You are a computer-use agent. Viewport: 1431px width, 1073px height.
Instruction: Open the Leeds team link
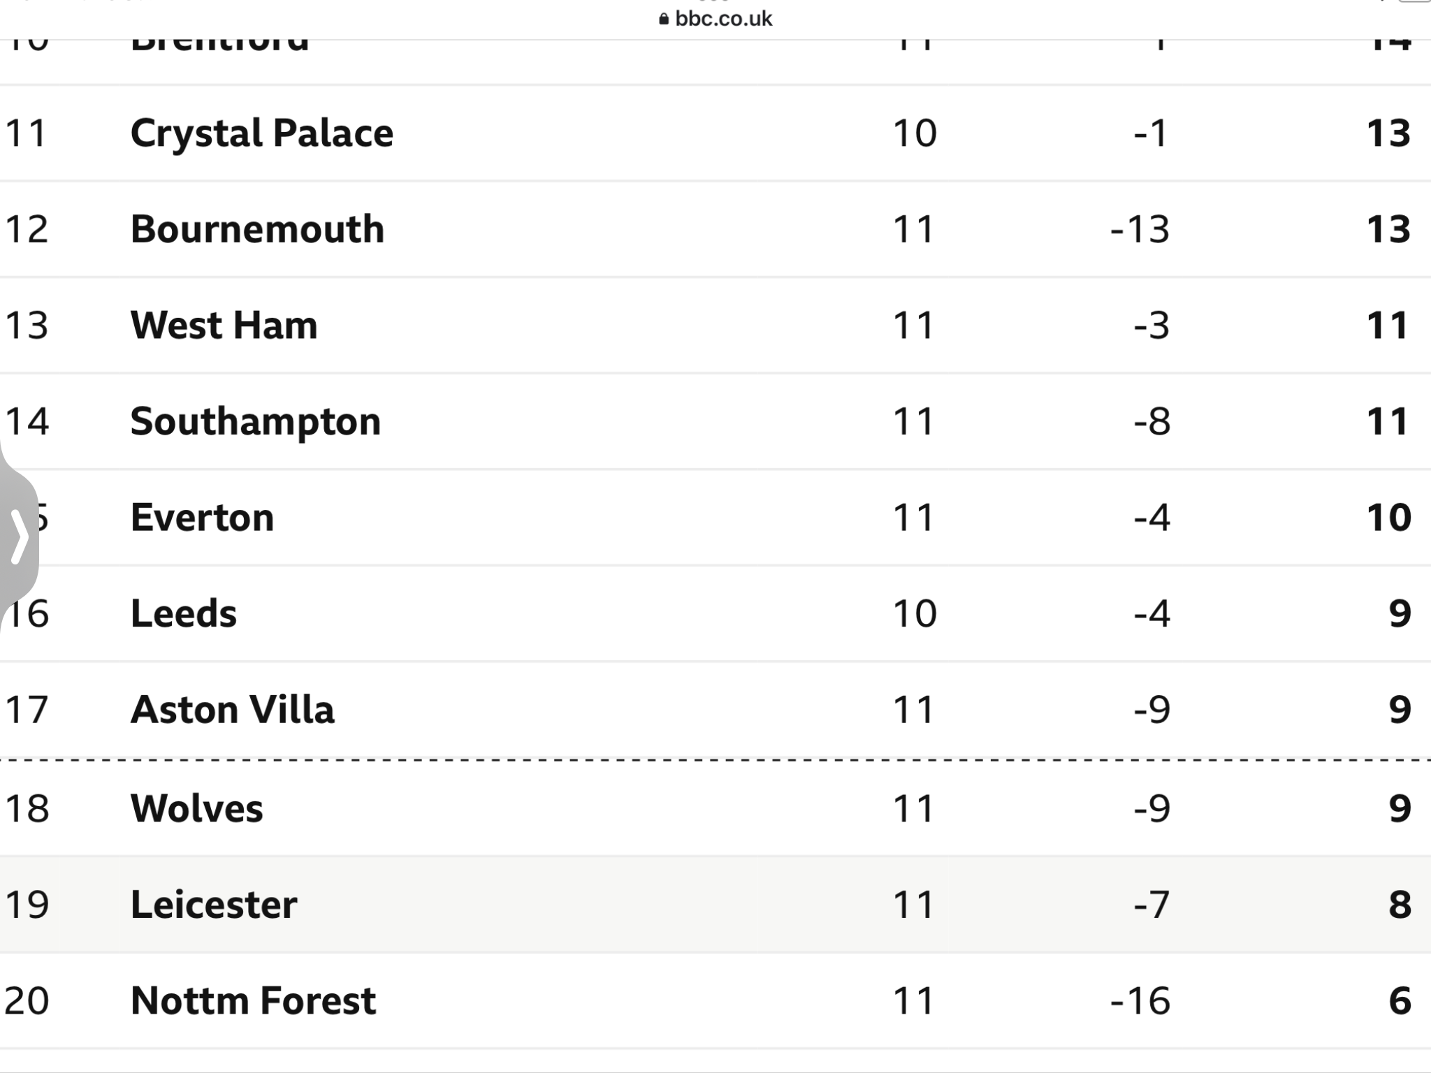(184, 613)
